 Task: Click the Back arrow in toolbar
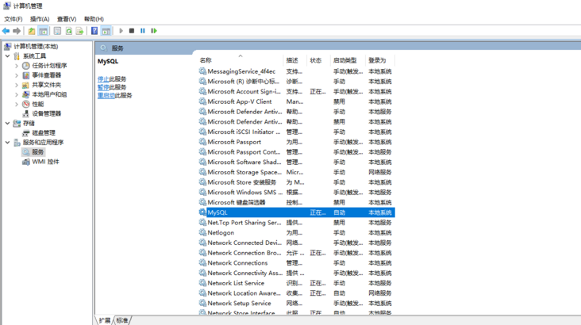pos(6,31)
